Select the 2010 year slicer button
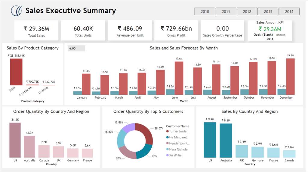Screen dimensions: 308x172 (x=205, y=11)
